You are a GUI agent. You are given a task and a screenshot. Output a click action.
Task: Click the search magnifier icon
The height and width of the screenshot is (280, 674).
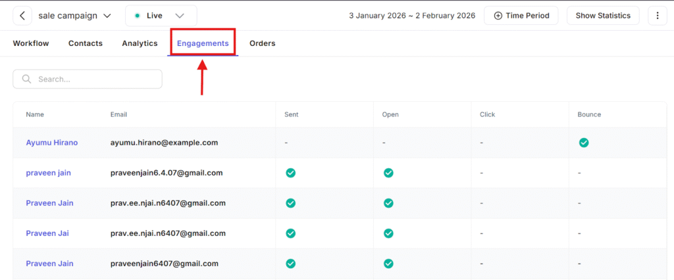(27, 79)
